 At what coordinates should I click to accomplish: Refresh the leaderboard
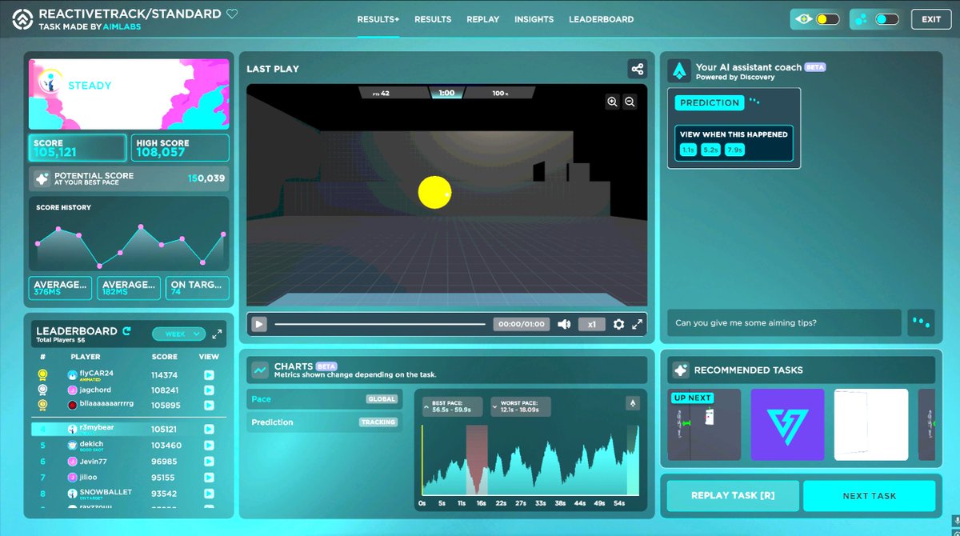click(126, 330)
